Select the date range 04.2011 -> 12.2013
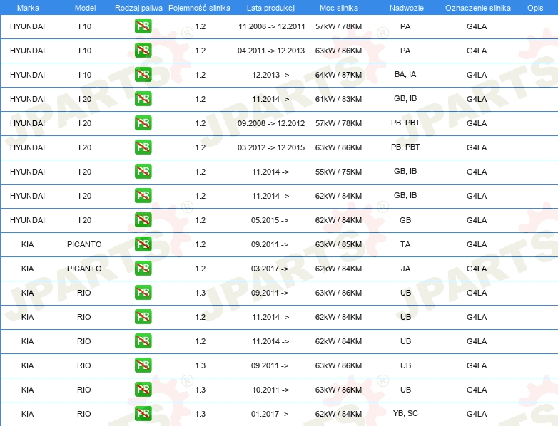Image resolution: width=558 pixels, height=426 pixels. point(271,51)
